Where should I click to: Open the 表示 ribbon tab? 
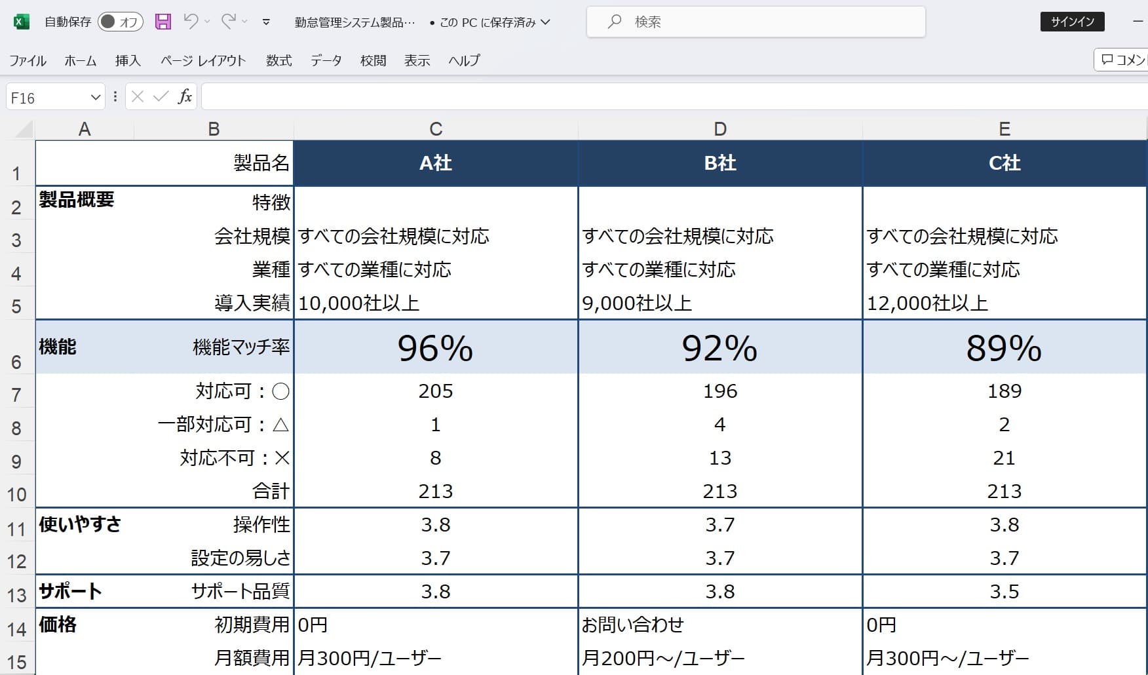(x=417, y=60)
